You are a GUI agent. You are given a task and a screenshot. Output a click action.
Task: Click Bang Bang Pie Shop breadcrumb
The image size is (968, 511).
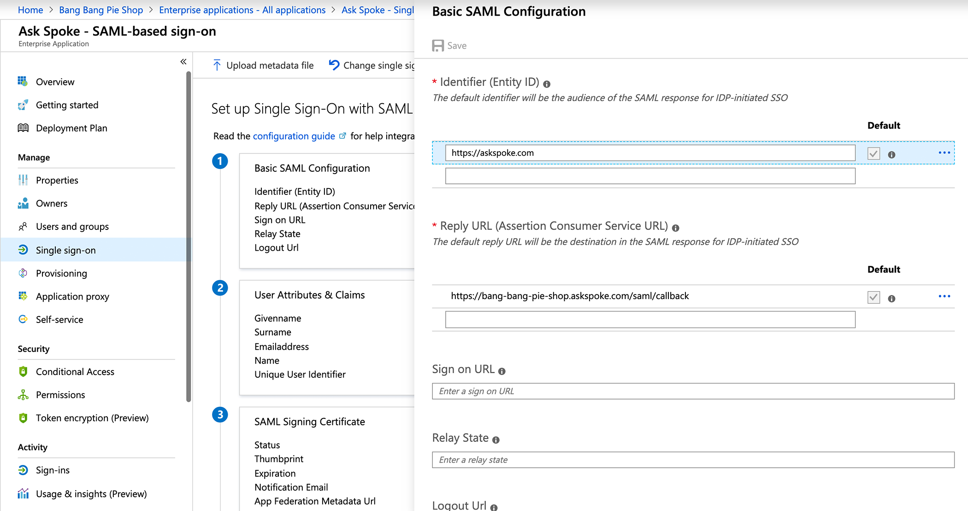pos(101,10)
